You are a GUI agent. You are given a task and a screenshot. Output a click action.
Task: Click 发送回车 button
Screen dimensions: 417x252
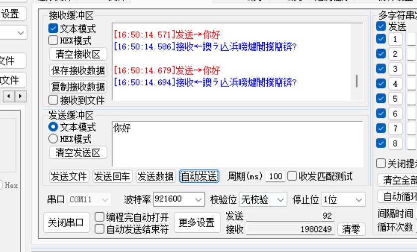[112, 176]
